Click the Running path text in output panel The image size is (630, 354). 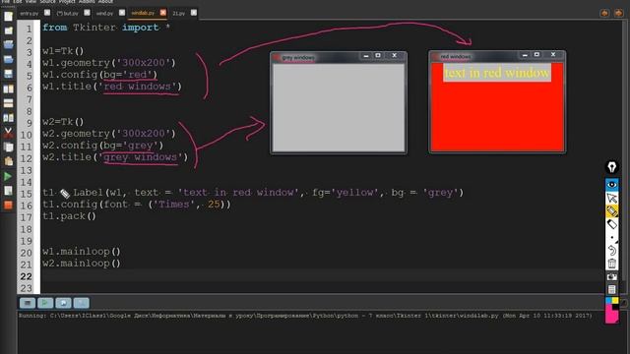point(305,316)
